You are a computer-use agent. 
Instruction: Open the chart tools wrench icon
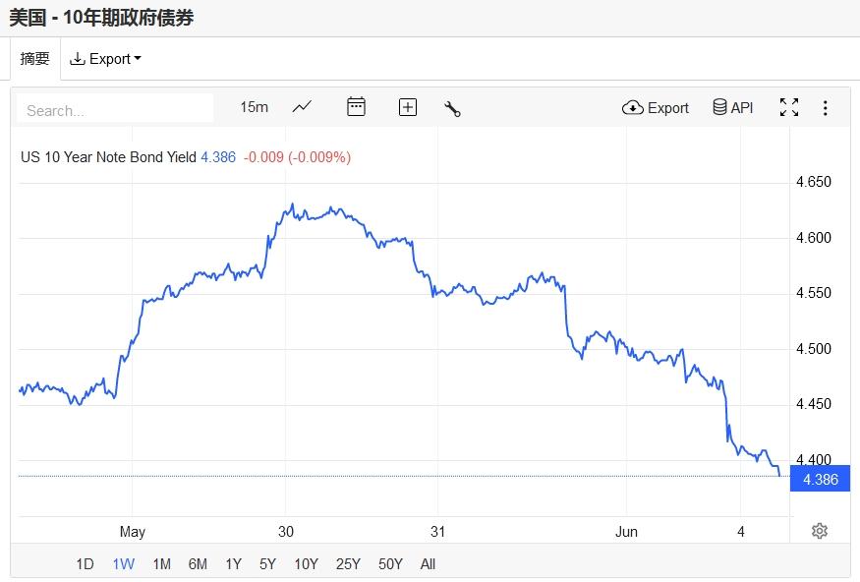click(x=452, y=108)
